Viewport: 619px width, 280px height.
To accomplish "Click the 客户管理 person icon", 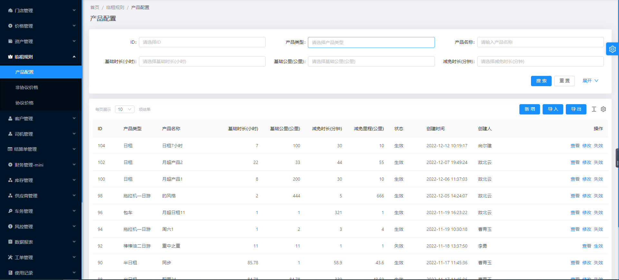I will pyautogui.click(x=10, y=119).
